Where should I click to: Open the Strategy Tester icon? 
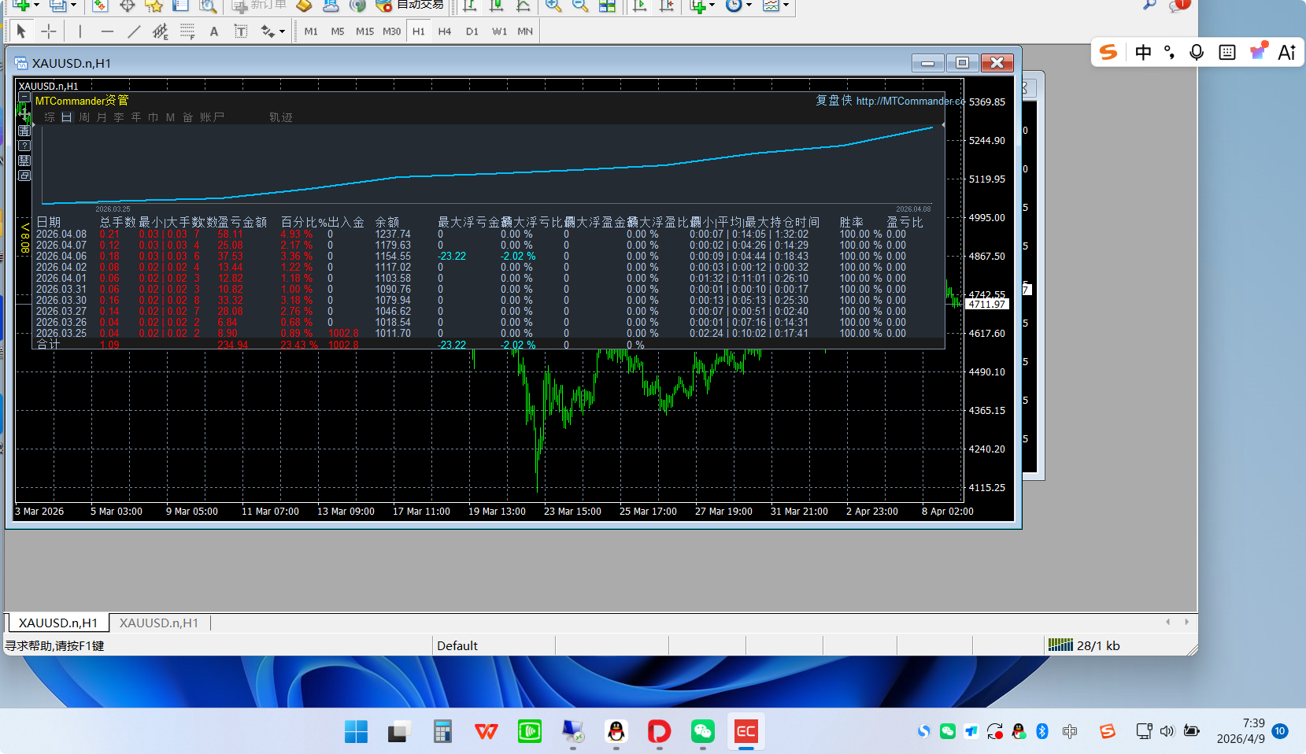[x=207, y=6]
